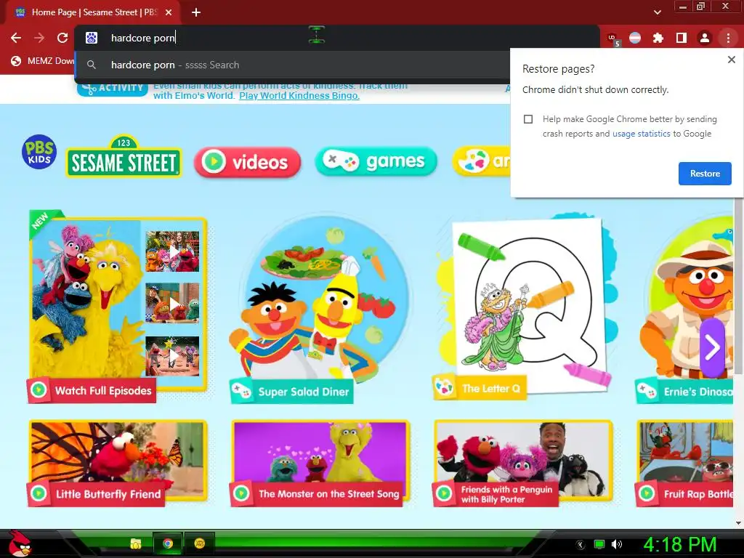Open the MEMZ Download bookmark
This screenshot has width=744, height=558.
(x=43, y=61)
